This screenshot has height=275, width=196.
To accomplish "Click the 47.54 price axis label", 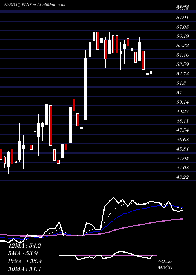I will click(x=183, y=130).
